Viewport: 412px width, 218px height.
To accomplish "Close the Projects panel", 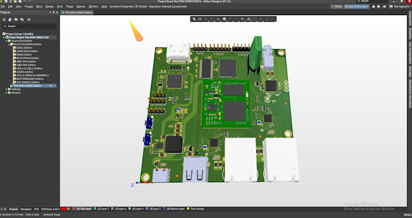I will tap(57, 12).
